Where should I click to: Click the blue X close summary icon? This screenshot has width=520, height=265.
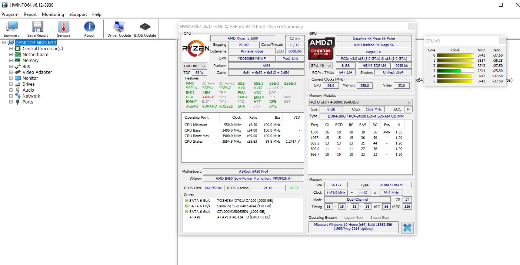(407, 227)
